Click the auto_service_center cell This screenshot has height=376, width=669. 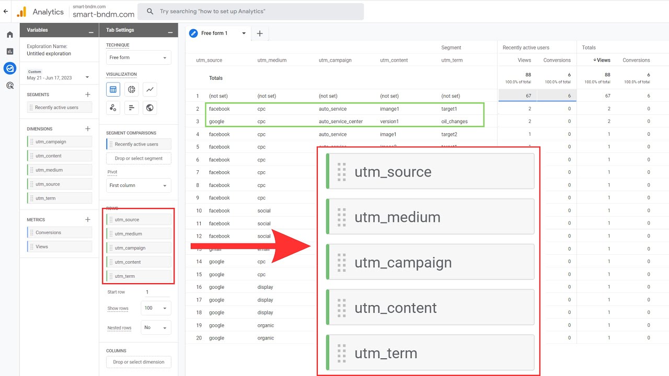[x=341, y=122]
